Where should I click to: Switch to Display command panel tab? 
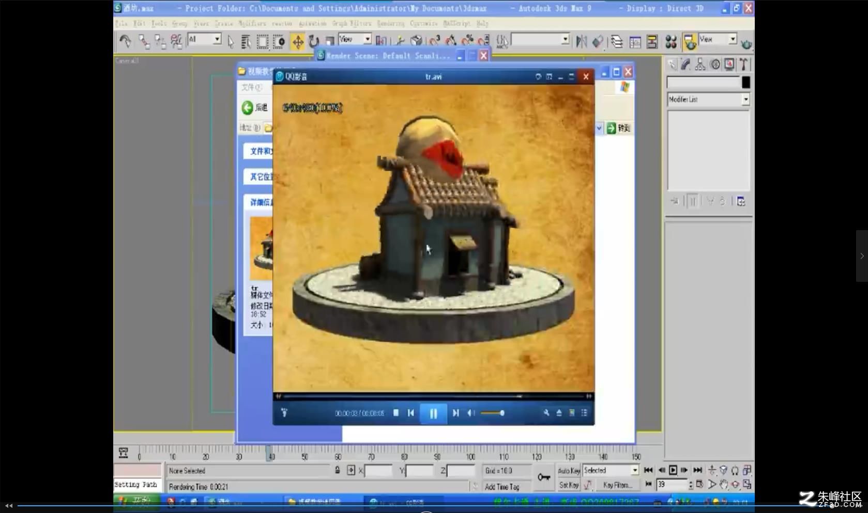tap(729, 65)
